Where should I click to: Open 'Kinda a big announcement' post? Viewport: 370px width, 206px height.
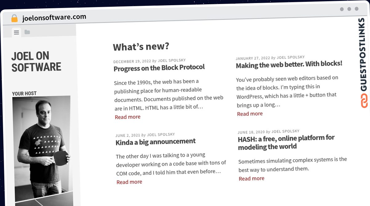pos(156,142)
